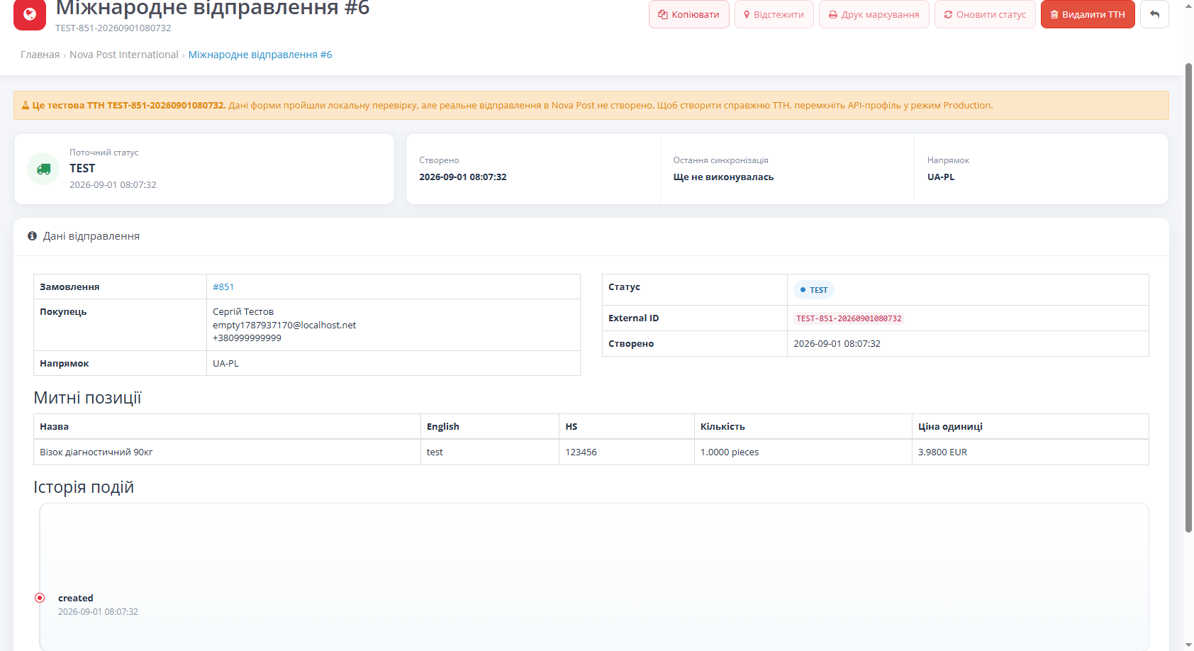This screenshot has width=1194, height=651.
Task: Click breadcrumb Міжнародне відправлення #6
Action: (260, 55)
